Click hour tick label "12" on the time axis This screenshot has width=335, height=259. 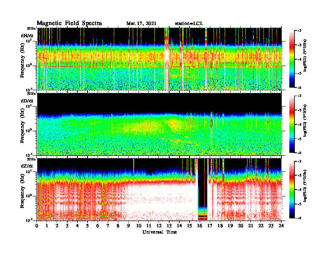[159, 226]
